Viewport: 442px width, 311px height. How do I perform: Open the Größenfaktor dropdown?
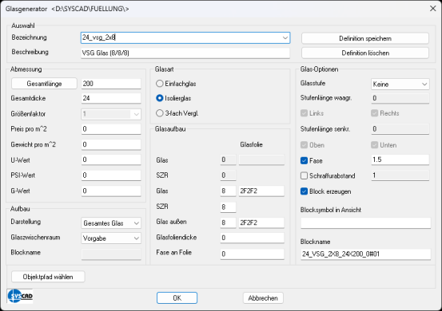pyautogui.click(x=111, y=114)
